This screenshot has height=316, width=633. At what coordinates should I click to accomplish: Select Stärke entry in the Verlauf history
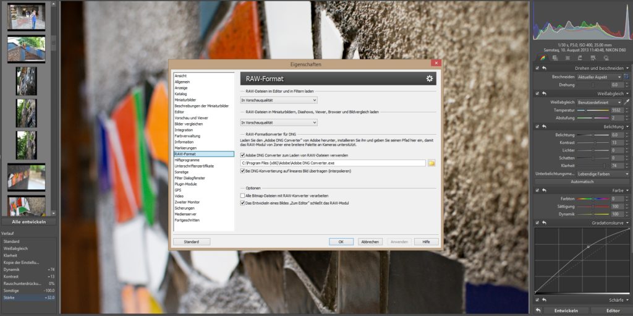28,297
